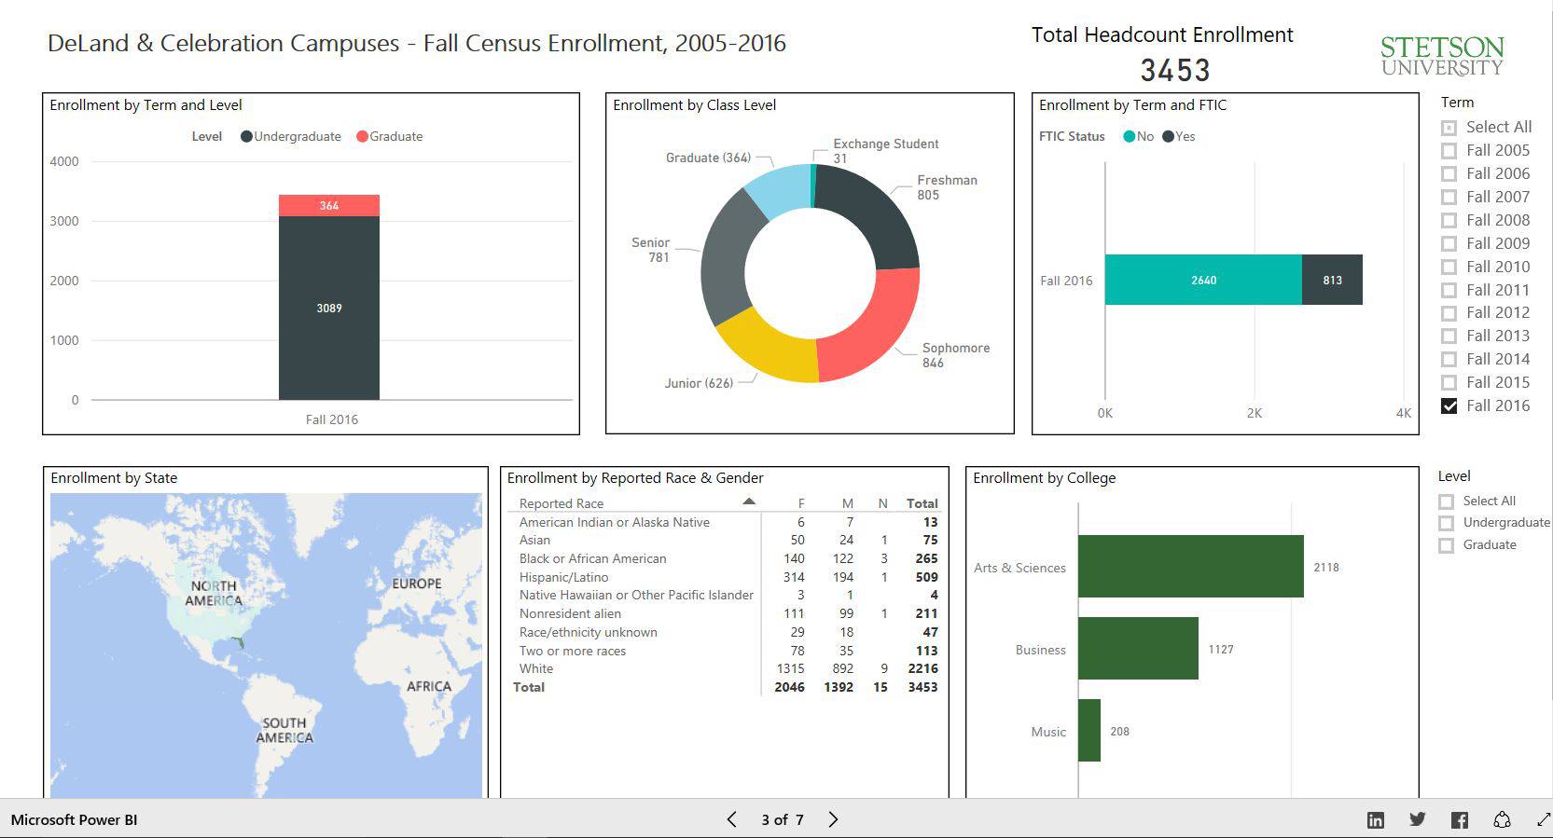Viewport: 1553px width, 838px height.
Task: Check the Fall 2010 term checkbox
Action: tap(1449, 268)
